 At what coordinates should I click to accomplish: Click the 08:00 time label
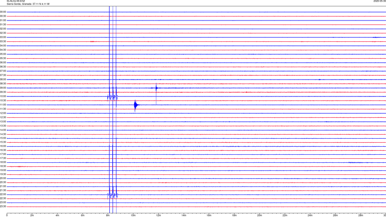coord(3,80)
